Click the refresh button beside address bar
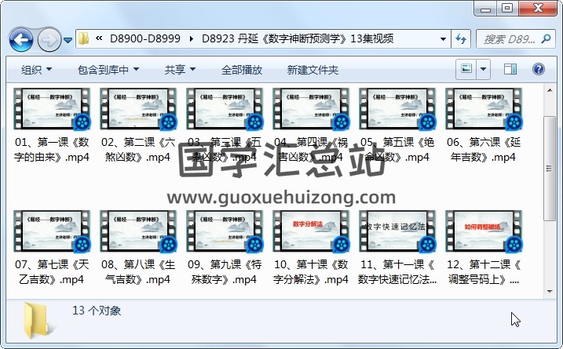 coord(461,38)
